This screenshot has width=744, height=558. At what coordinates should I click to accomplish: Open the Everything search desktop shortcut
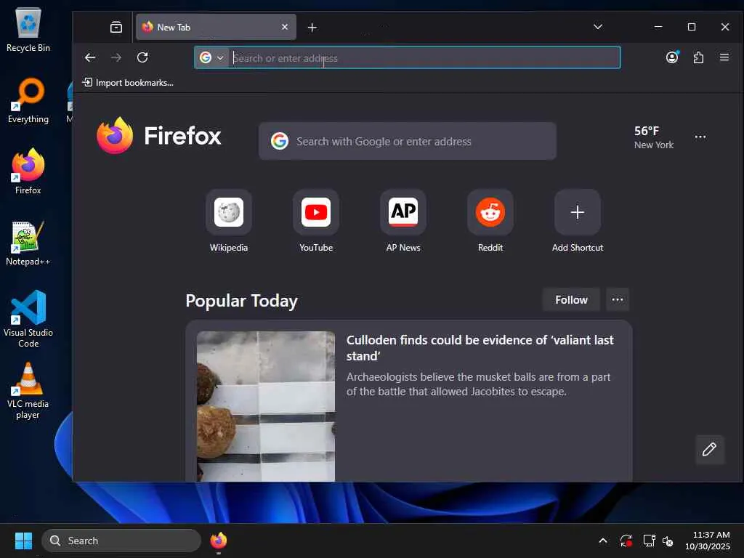[x=28, y=101]
